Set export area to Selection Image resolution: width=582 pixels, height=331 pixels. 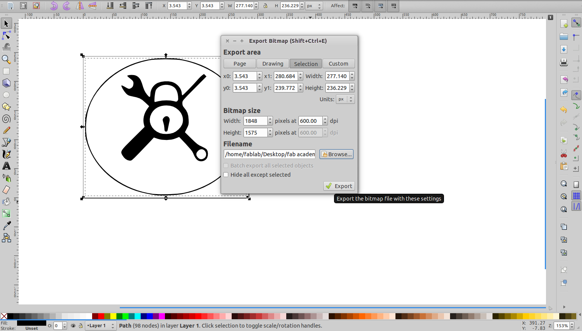pos(306,64)
